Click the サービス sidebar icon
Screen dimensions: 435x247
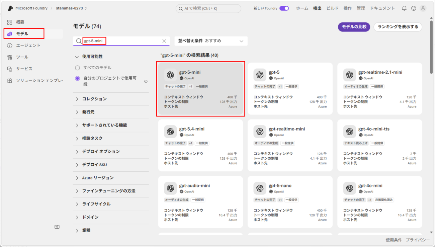[x=10, y=69]
